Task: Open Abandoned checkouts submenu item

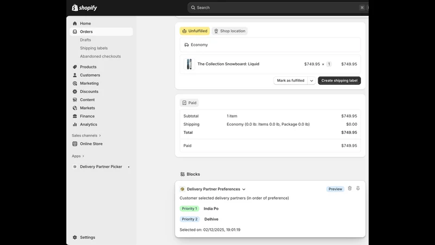Action: (x=101, y=57)
